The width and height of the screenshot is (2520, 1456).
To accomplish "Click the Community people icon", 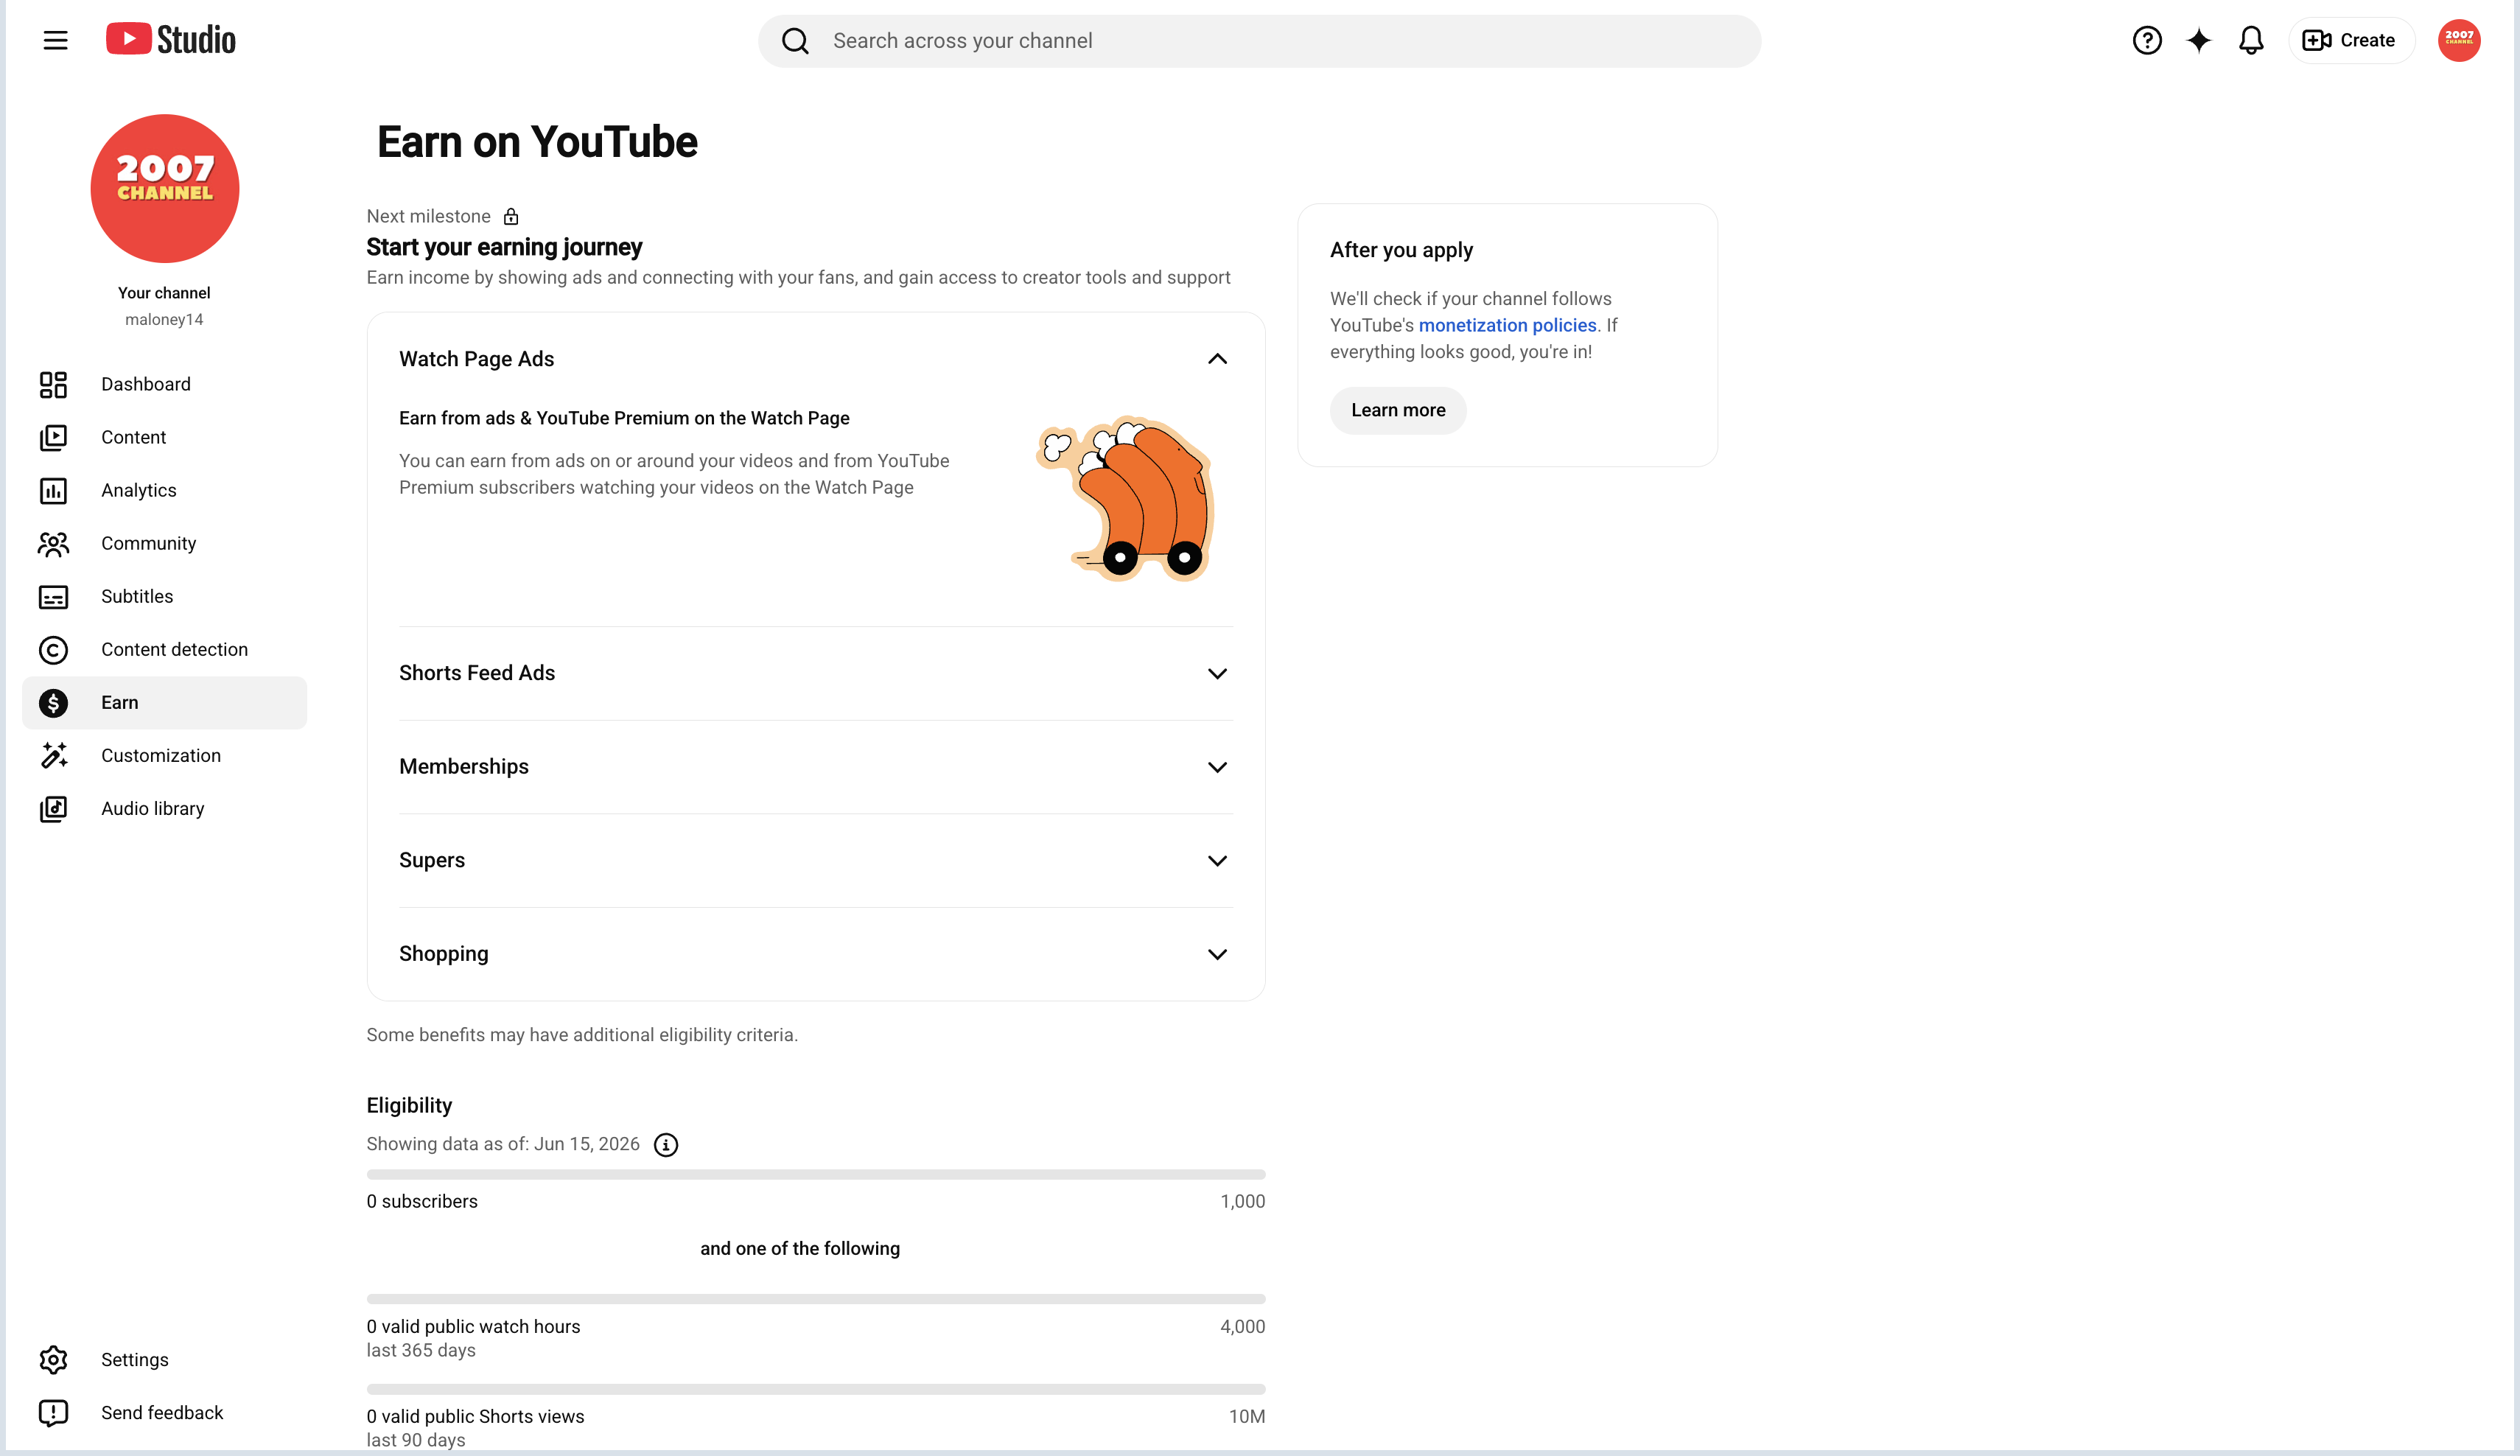I will (x=53, y=543).
